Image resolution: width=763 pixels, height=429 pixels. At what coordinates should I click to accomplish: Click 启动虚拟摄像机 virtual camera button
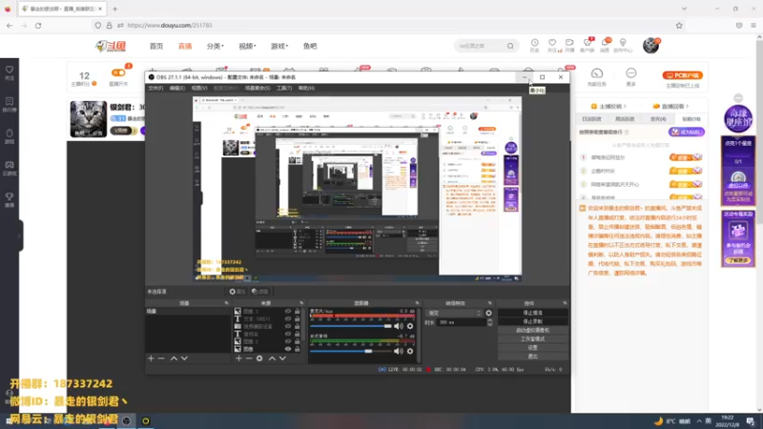point(533,330)
